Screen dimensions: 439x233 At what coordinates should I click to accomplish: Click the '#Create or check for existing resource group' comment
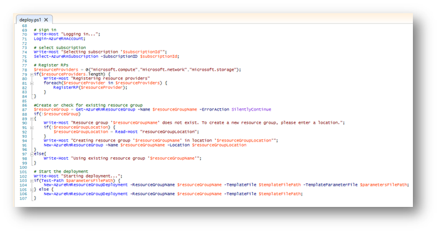pyautogui.click(x=88, y=105)
